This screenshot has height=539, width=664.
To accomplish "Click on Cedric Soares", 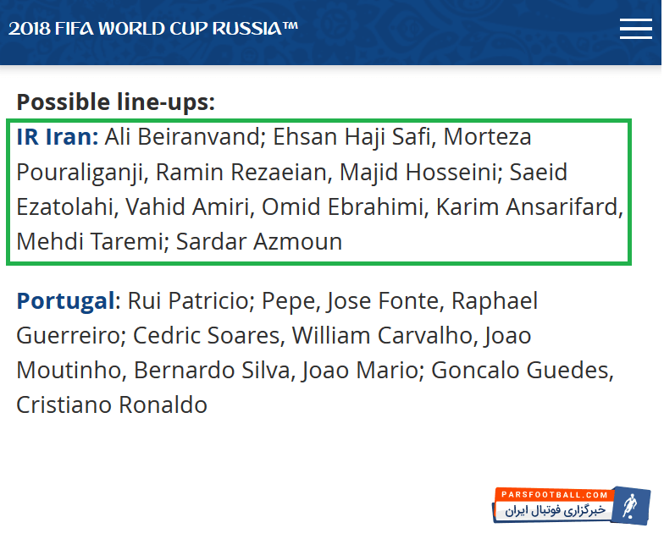I will pyautogui.click(x=206, y=335).
